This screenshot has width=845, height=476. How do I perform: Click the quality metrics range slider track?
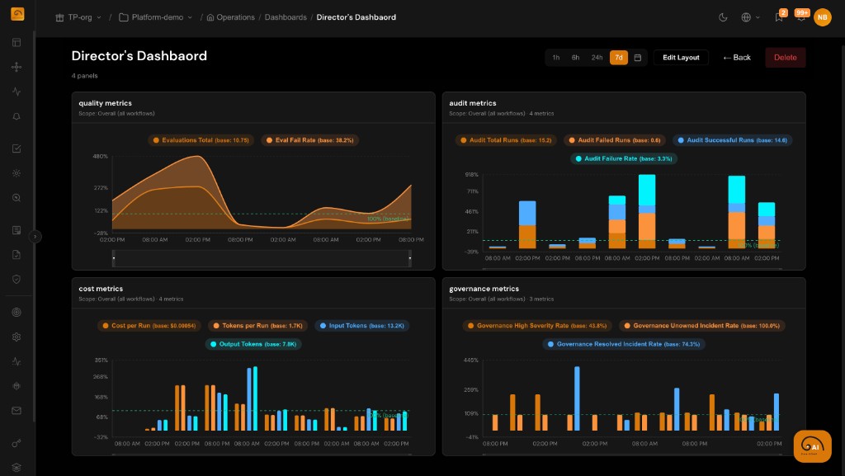pyautogui.click(x=262, y=258)
